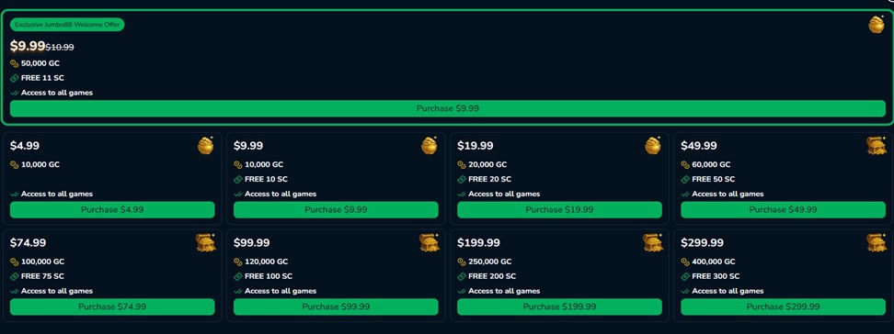
Task: Click the treasure chest icon on $99.99 package
Action: pyautogui.click(x=430, y=243)
